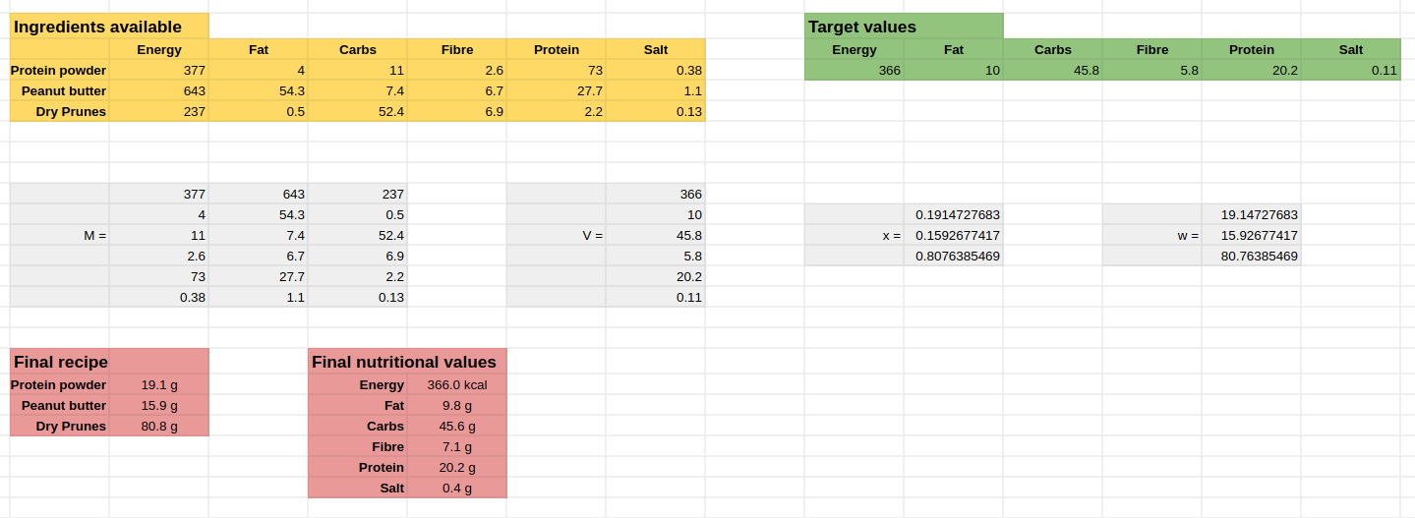This screenshot has width=1415, height=518.
Task: Select the w value 80.76385469
Action: 1251,256
